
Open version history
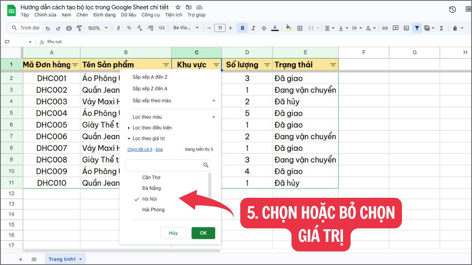[x=452, y=9]
